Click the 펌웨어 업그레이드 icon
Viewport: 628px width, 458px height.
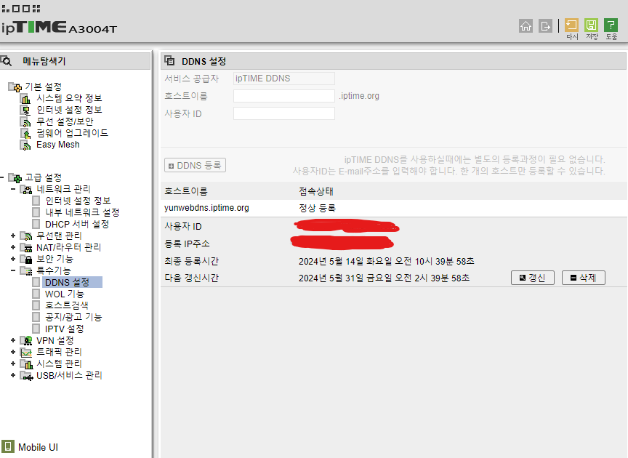pyautogui.click(x=25, y=133)
